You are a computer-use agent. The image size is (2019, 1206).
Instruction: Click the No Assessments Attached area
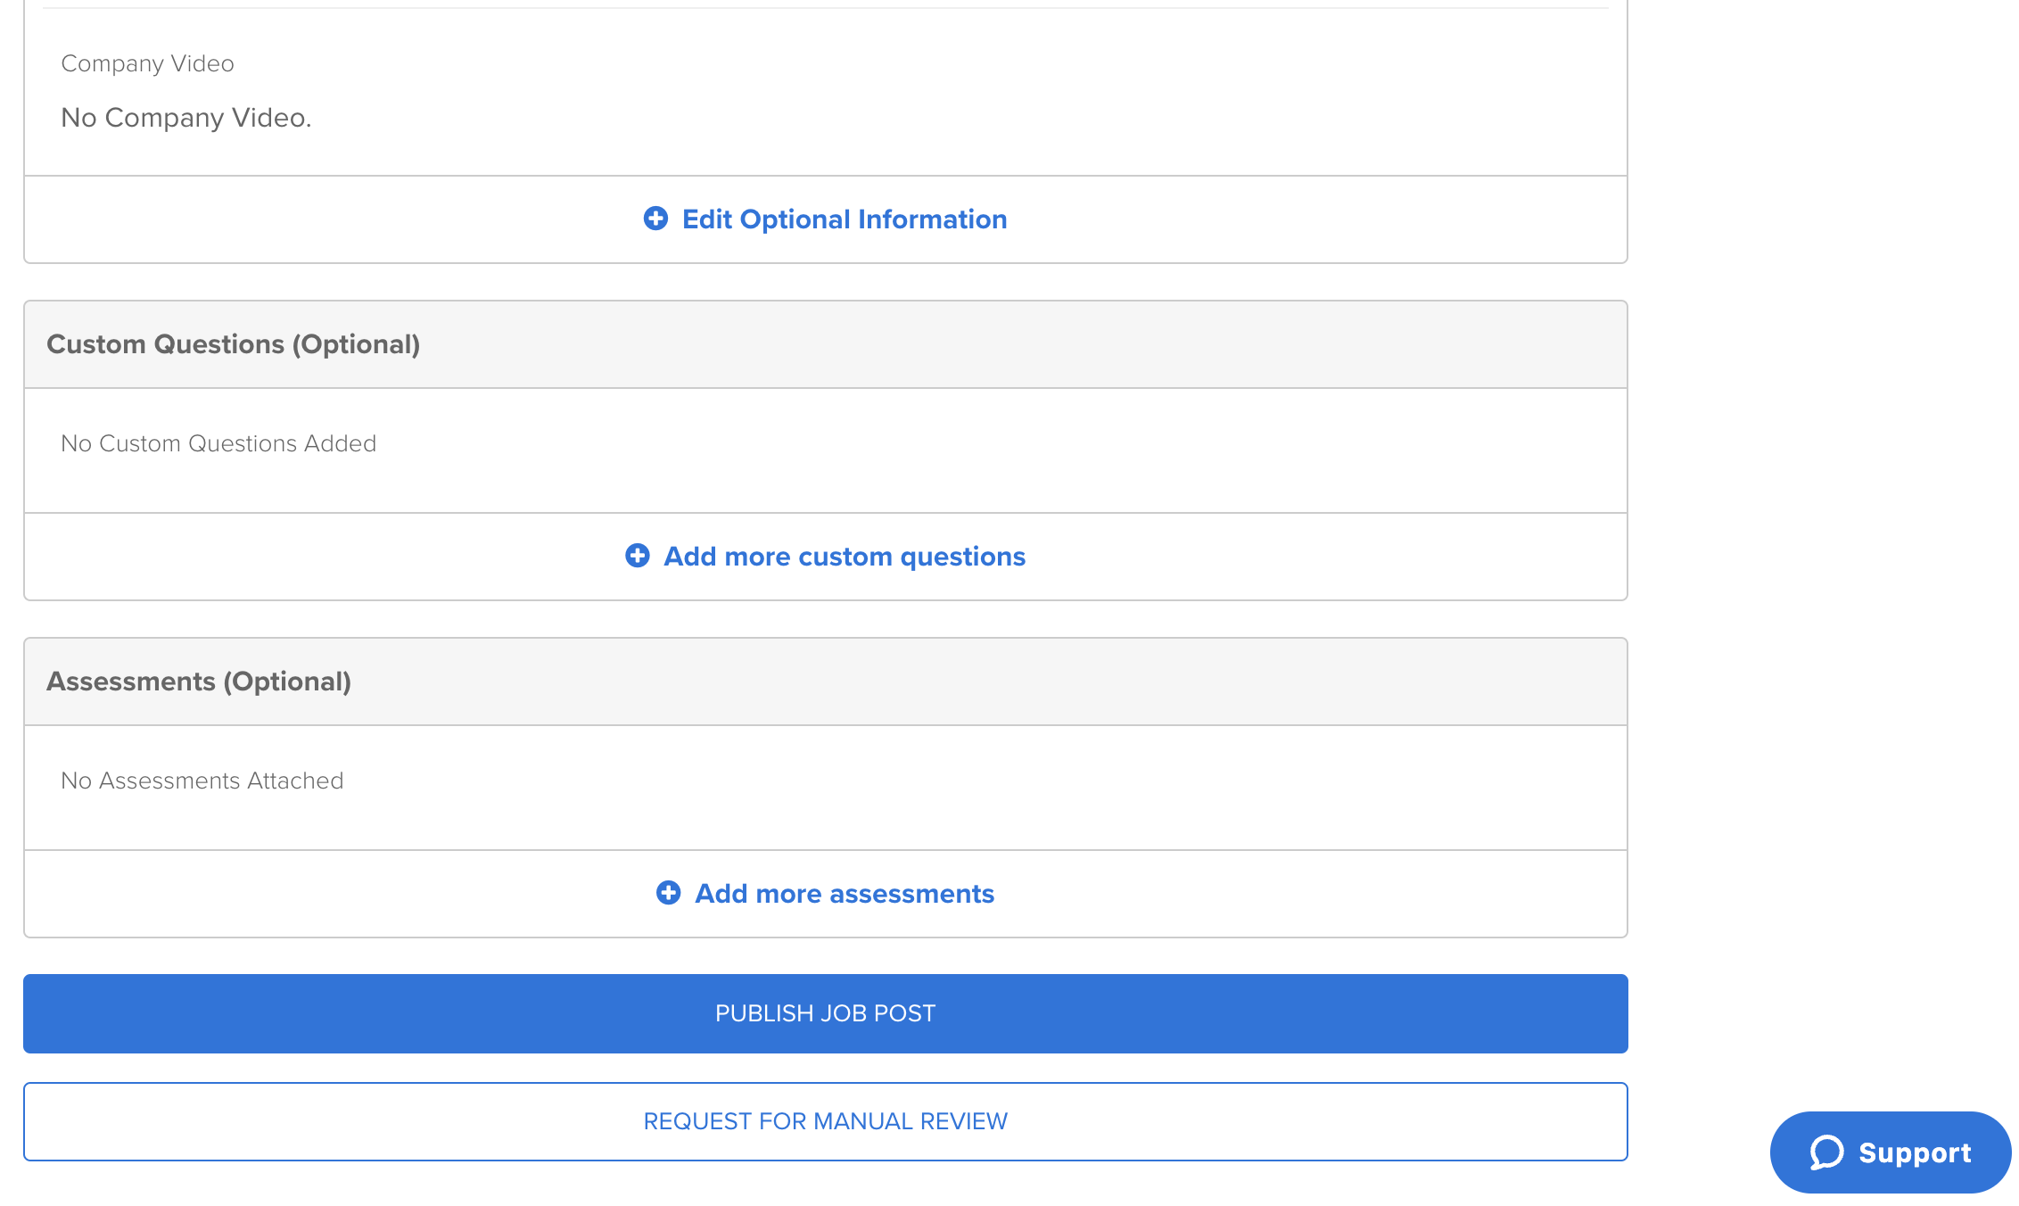pyautogui.click(x=201, y=780)
